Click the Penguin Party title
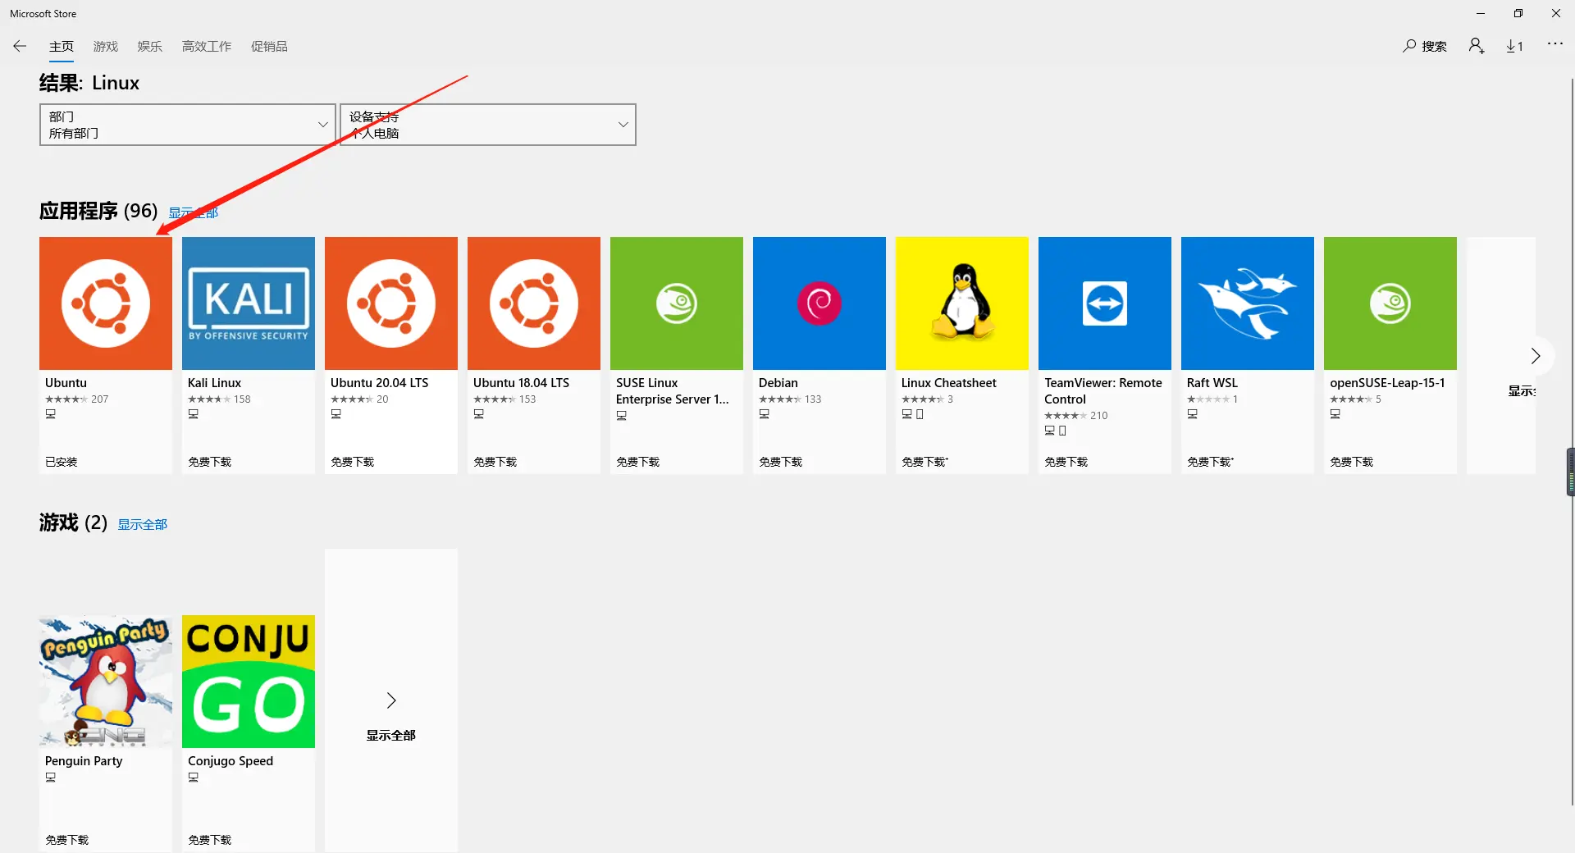This screenshot has height=853, width=1575. click(x=84, y=761)
